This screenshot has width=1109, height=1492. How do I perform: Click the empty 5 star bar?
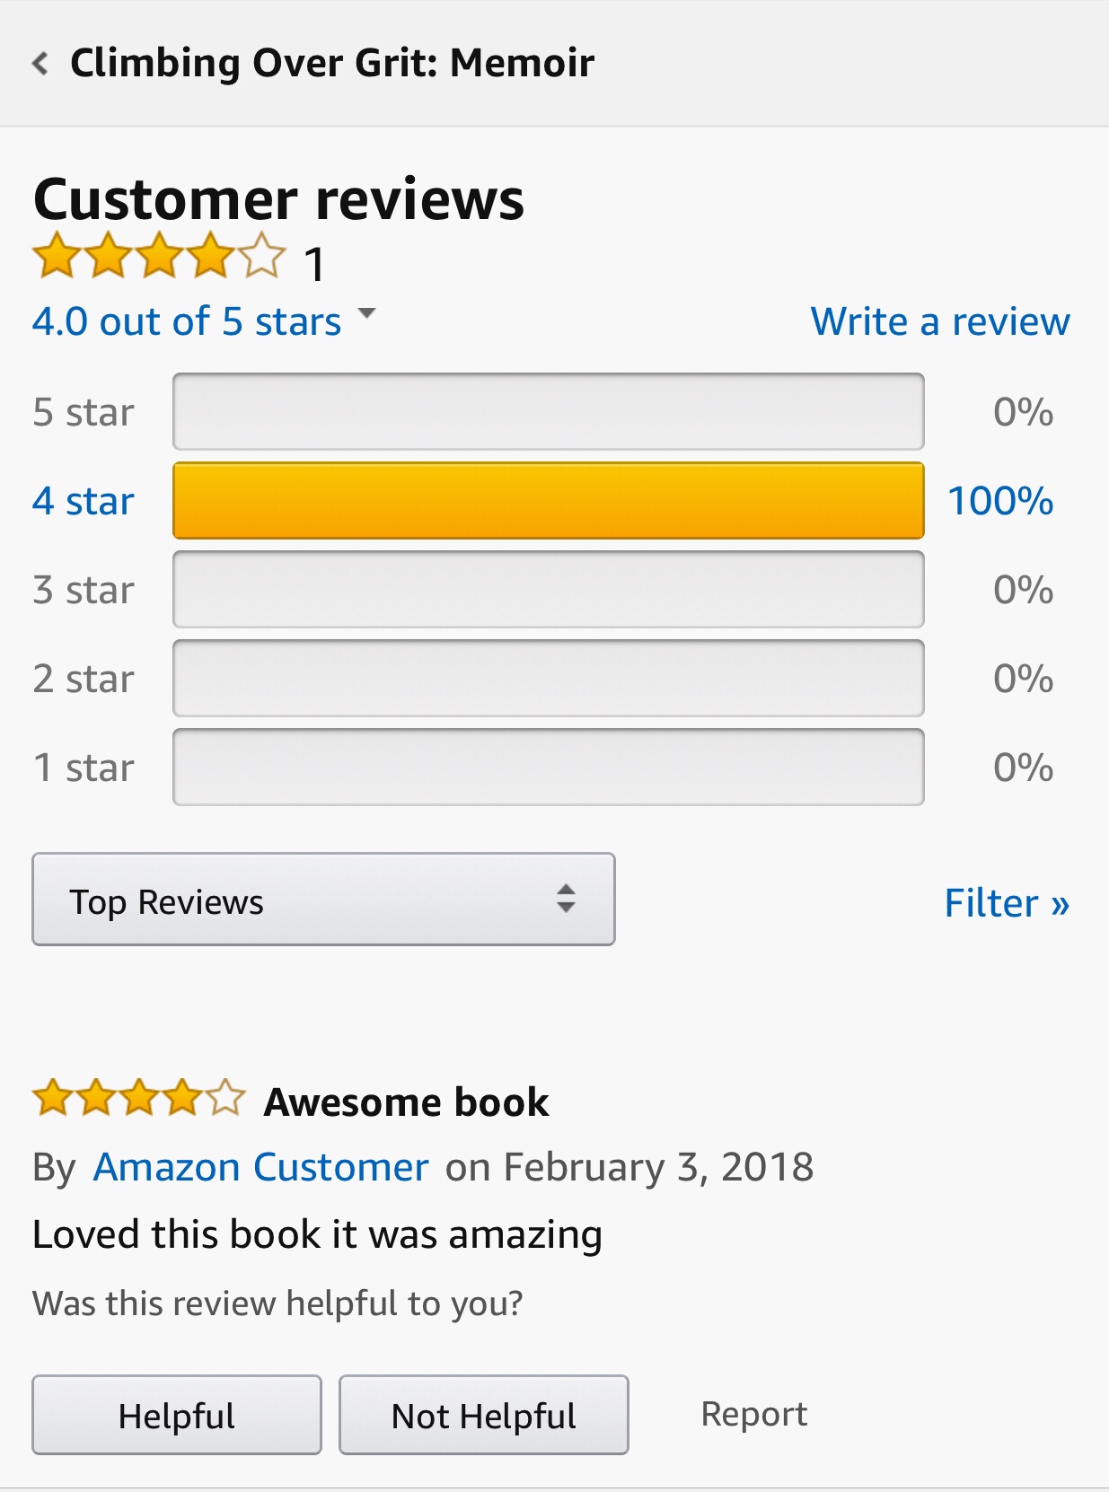click(x=548, y=412)
